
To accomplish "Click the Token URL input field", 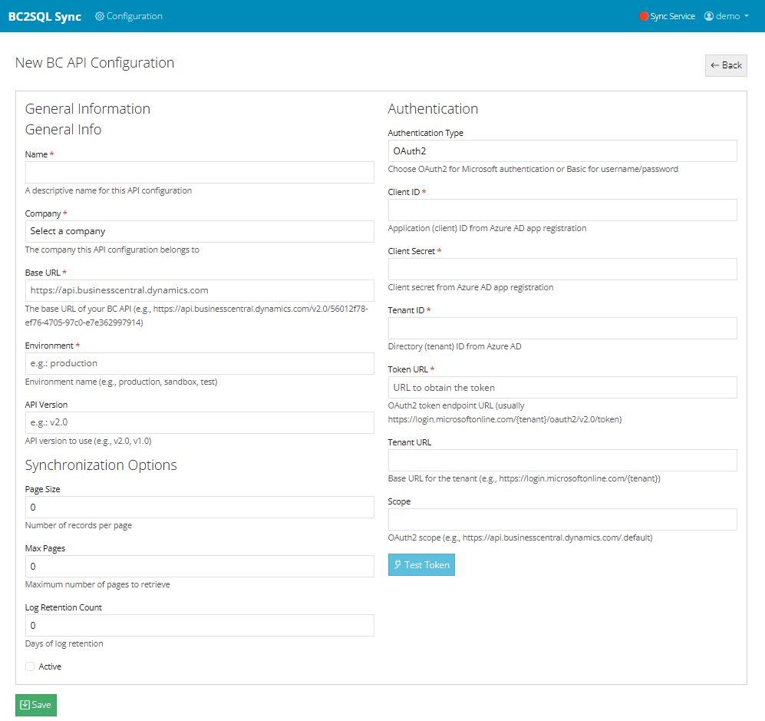I will [x=562, y=387].
